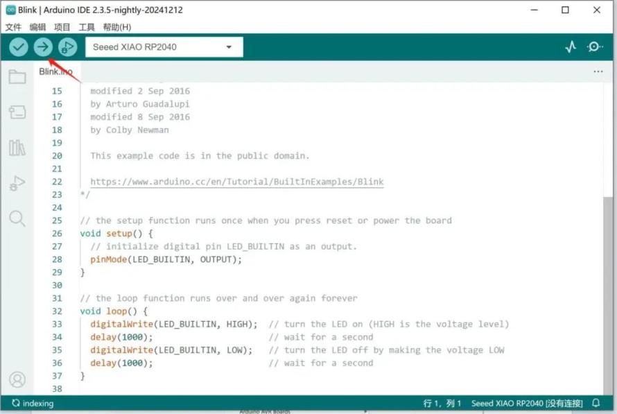The width and height of the screenshot is (617, 414).
Task: Click the 'by Colby Newman' comment
Action: click(130, 130)
